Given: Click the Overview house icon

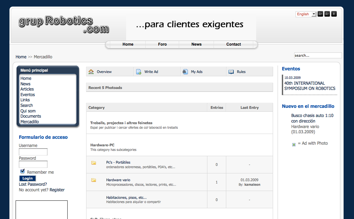Looking at the screenshot, I should 91,72.
